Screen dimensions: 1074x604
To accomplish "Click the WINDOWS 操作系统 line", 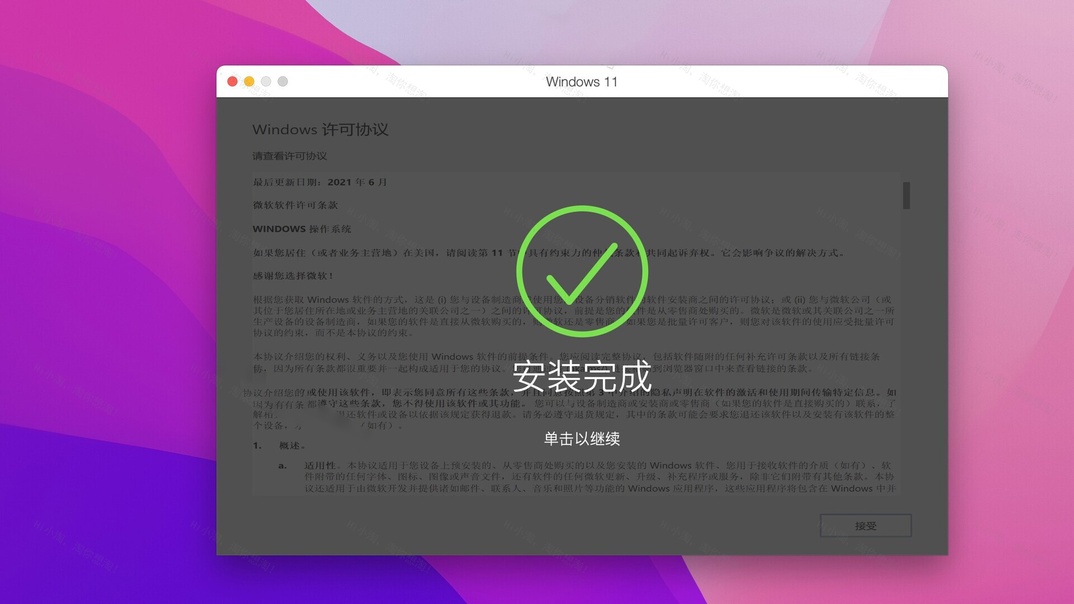I will 302,229.
